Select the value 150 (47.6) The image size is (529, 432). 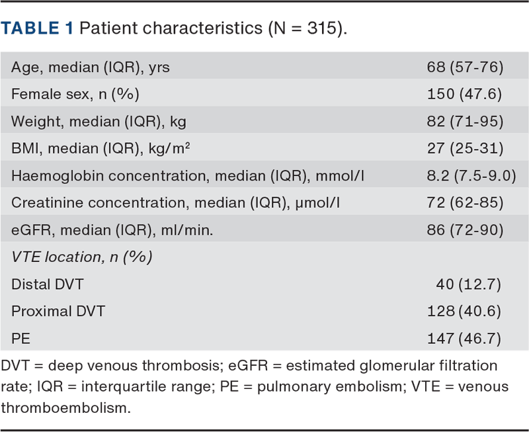click(x=464, y=94)
